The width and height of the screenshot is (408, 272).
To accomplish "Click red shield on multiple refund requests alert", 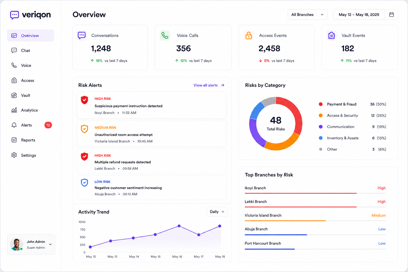I will 84,156.
